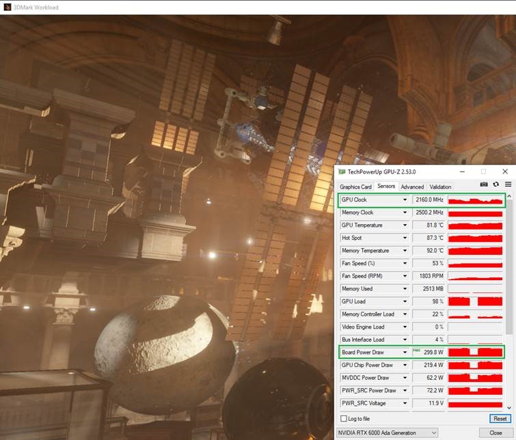The width and height of the screenshot is (516, 440).
Task: Click the GPU-Z app icon in title bar
Action: pos(342,171)
